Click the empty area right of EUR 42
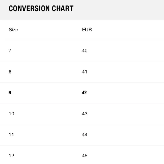The height and width of the screenshot is (164, 164). tap(125, 93)
